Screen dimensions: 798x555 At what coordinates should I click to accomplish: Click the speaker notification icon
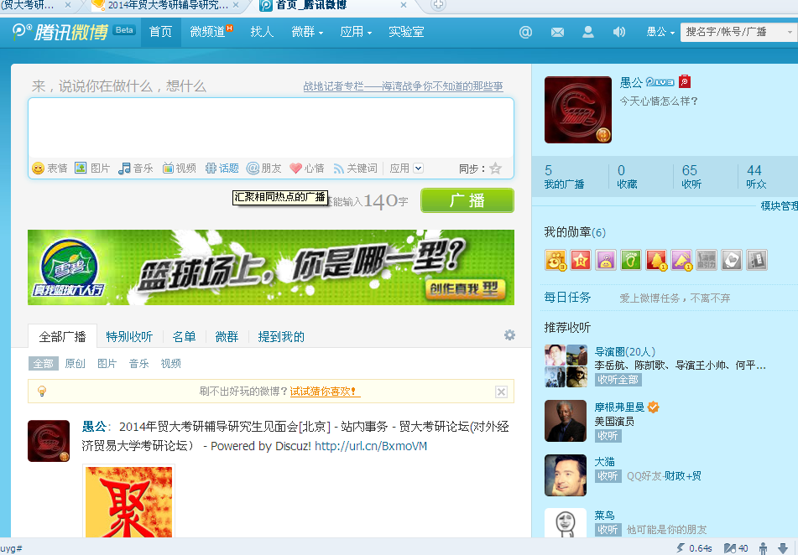(619, 32)
